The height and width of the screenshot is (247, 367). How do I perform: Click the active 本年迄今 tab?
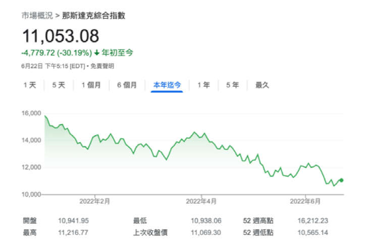[x=167, y=85]
